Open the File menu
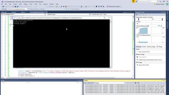The height and width of the screenshot is (95, 169). [2, 4]
